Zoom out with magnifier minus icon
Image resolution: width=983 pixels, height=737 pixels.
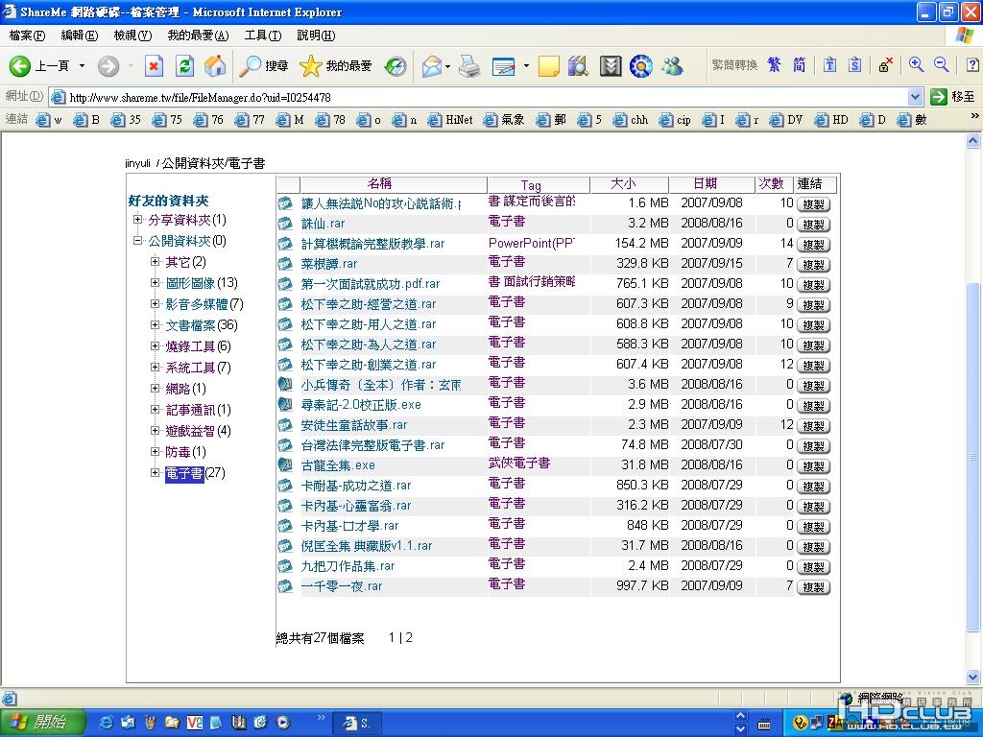coord(941,64)
